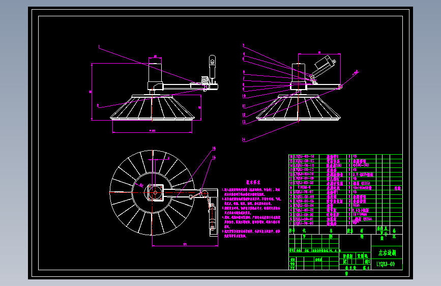
Task: Select the Chinese drawing title above LYQSJ-00
Action: click(x=387, y=253)
